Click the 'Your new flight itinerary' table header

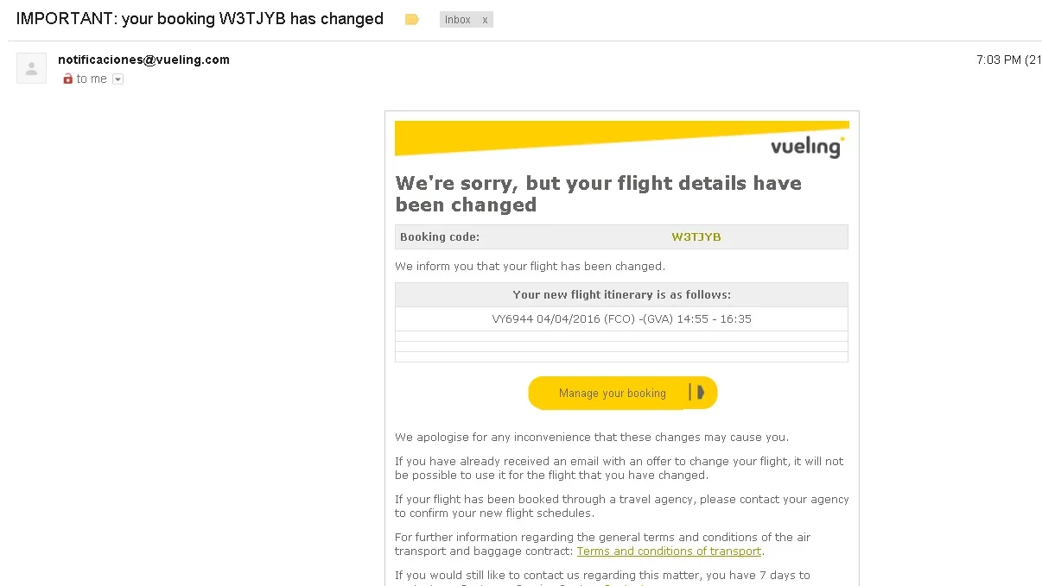621,295
